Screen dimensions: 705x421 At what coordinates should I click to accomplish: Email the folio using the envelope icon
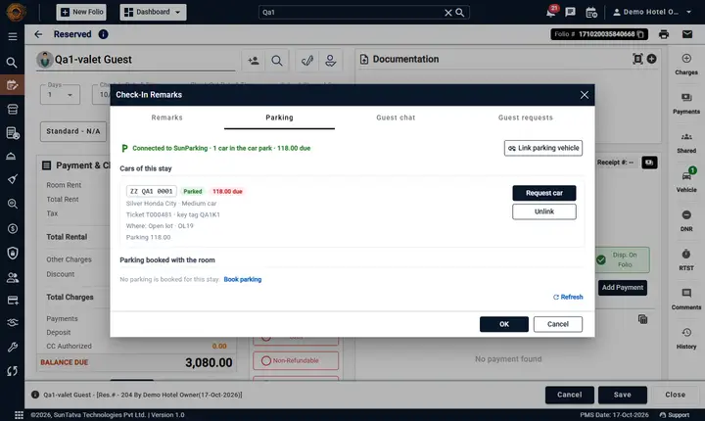click(x=687, y=34)
